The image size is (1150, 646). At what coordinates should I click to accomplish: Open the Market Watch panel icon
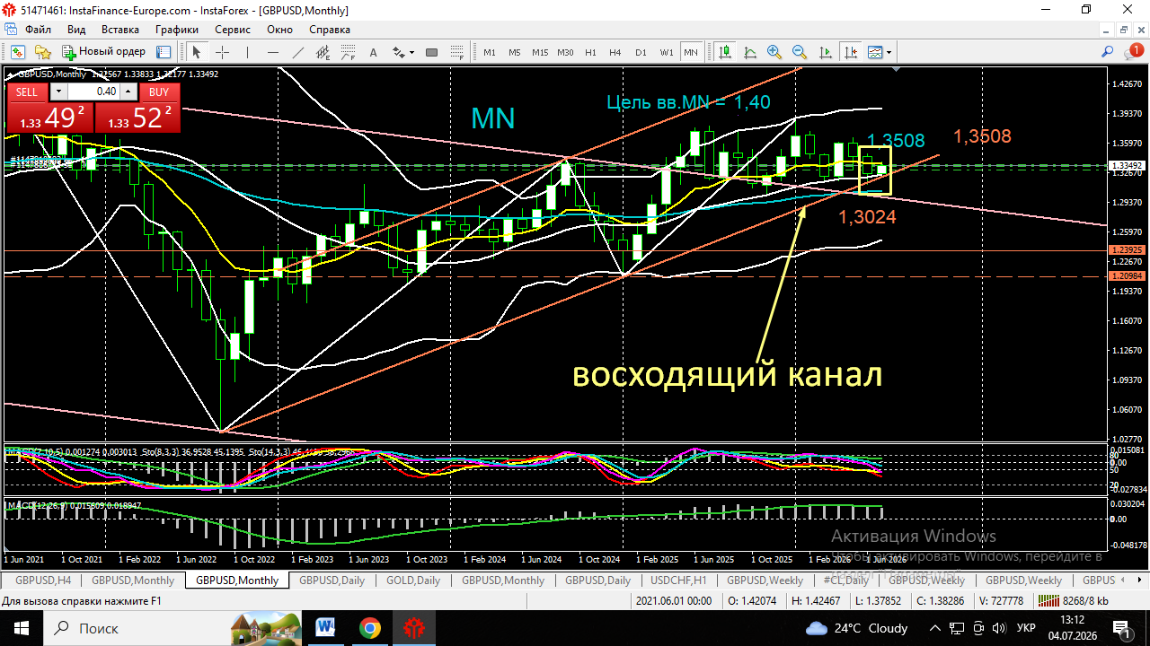(18, 52)
